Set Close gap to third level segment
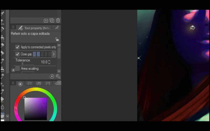This screenshot has height=131, width=210. tap(42, 54)
